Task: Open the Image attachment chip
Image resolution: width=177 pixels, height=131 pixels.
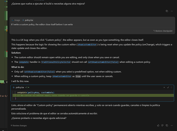Action: click(x=16, y=20)
